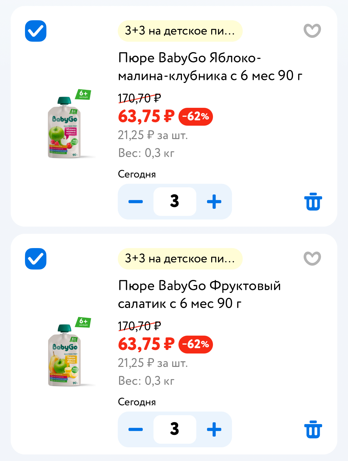Delete Яблоко-малина-клубника puree from cart
The image size is (348, 461).
click(313, 202)
